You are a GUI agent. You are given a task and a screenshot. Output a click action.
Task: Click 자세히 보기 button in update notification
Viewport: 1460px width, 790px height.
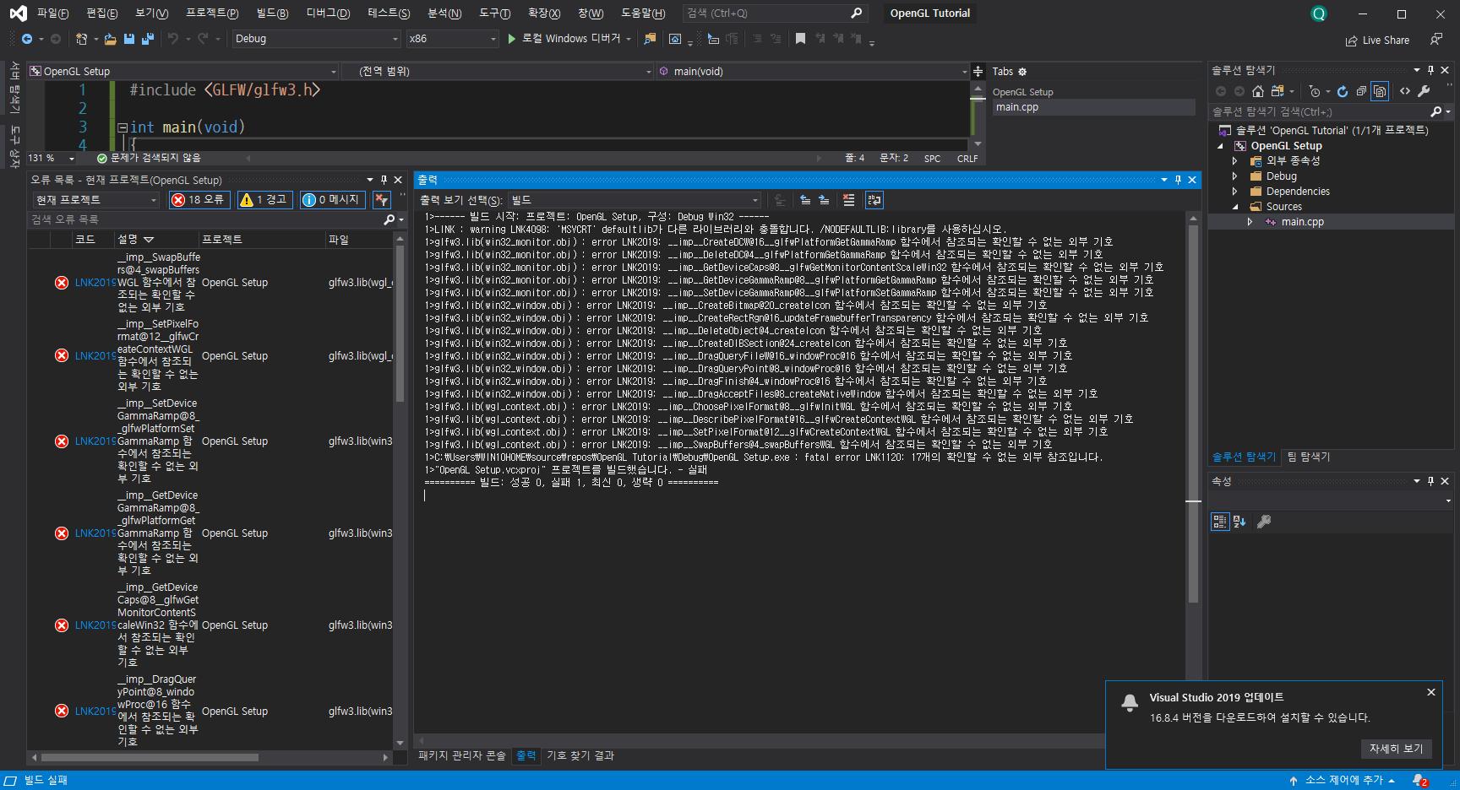click(x=1396, y=749)
